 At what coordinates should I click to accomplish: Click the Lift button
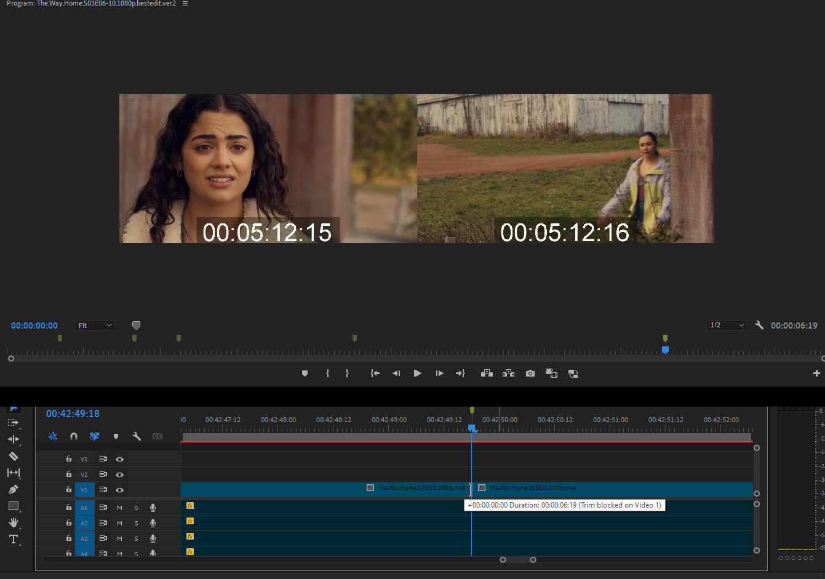coord(487,373)
